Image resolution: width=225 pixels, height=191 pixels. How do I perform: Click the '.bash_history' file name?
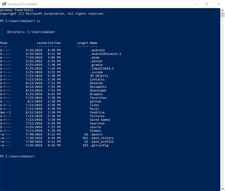pos(102,138)
